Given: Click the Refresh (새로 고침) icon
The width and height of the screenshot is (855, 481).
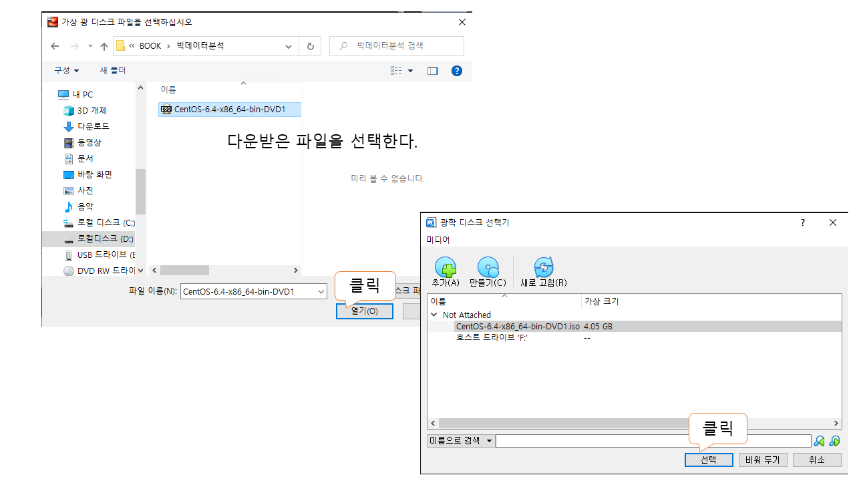Looking at the screenshot, I should click(x=544, y=269).
